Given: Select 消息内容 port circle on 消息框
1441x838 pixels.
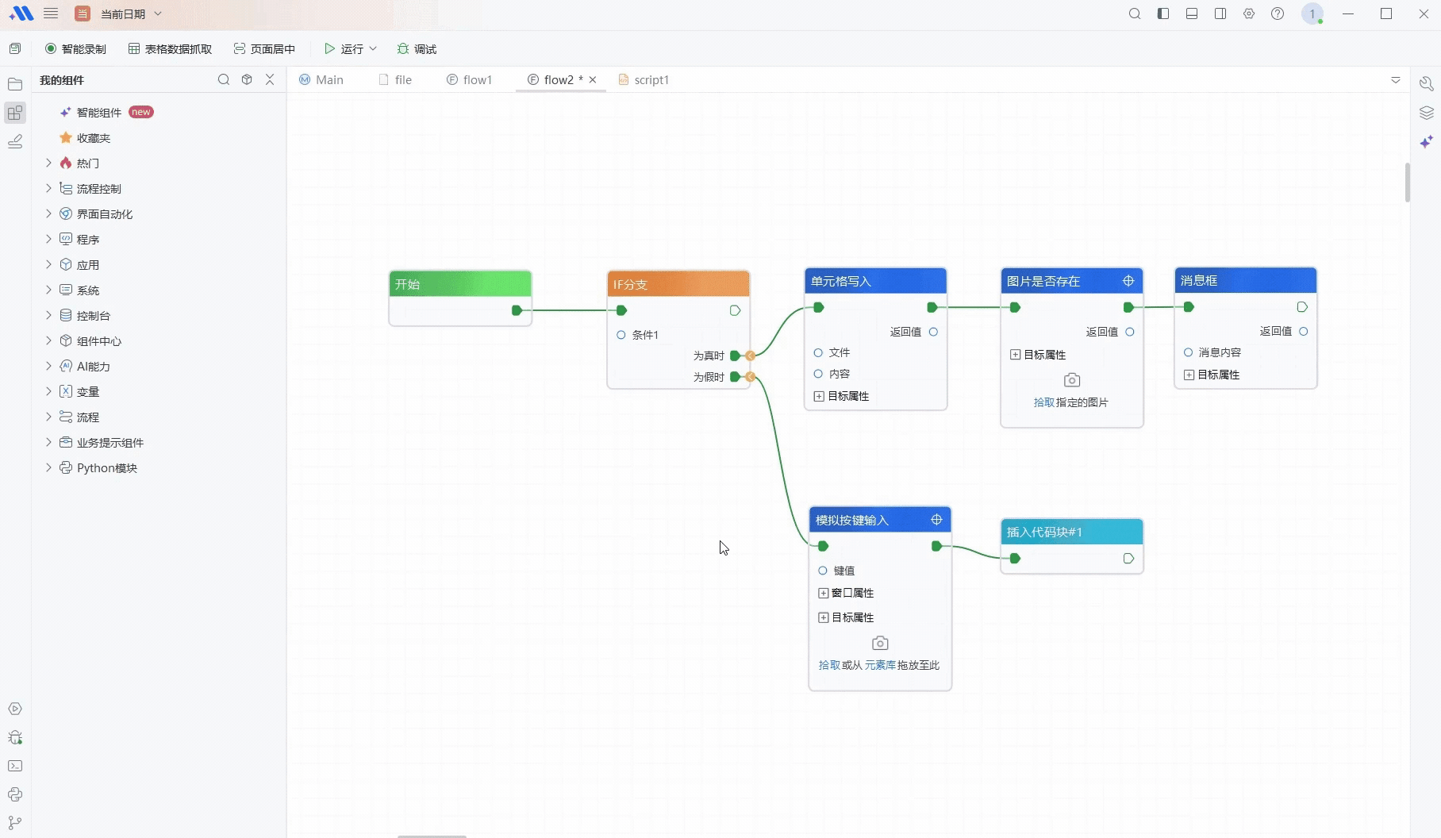Looking at the screenshot, I should click(x=1188, y=352).
